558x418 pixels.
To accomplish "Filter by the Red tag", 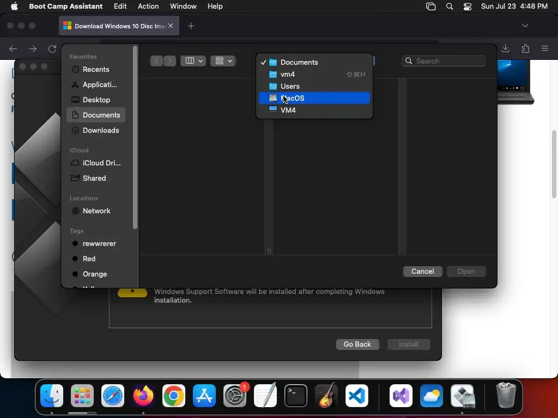I will (96, 259).
